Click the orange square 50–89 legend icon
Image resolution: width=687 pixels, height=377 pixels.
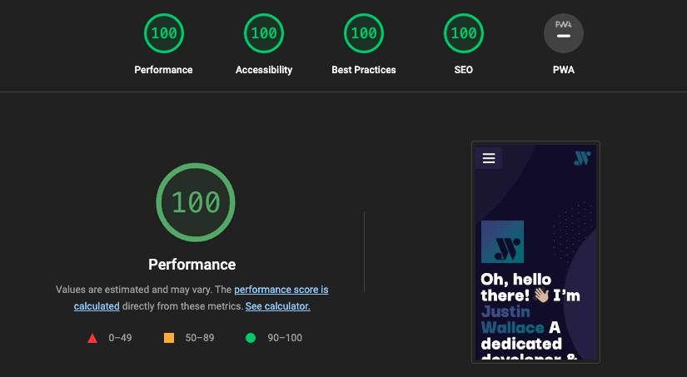pos(169,338)
